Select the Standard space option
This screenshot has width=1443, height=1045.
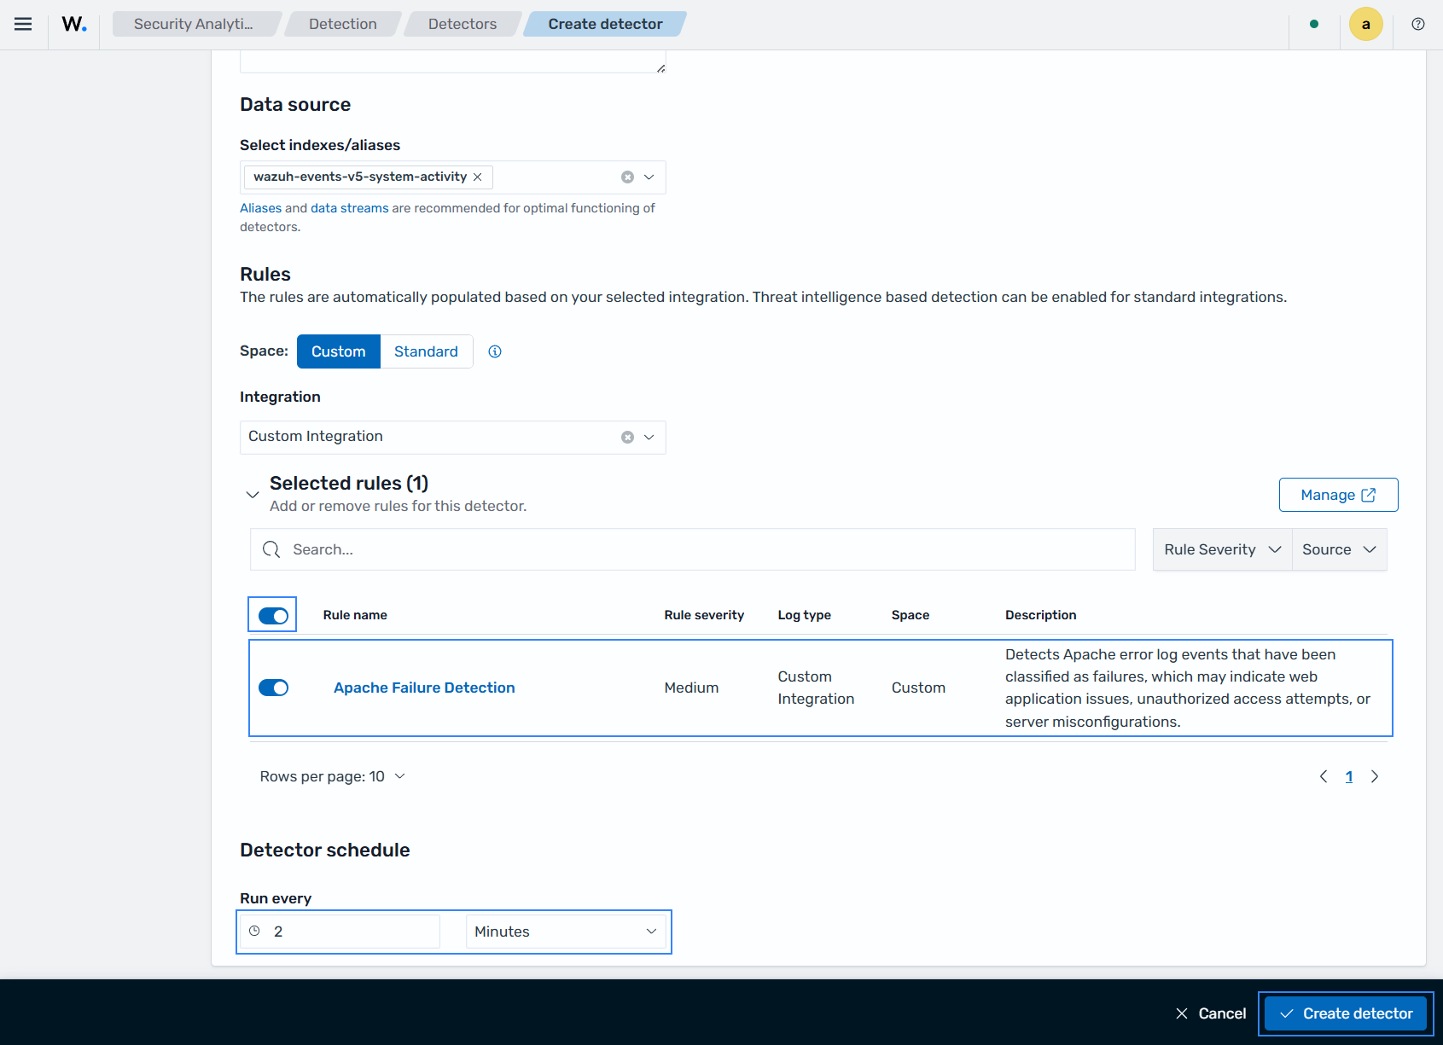426,351
